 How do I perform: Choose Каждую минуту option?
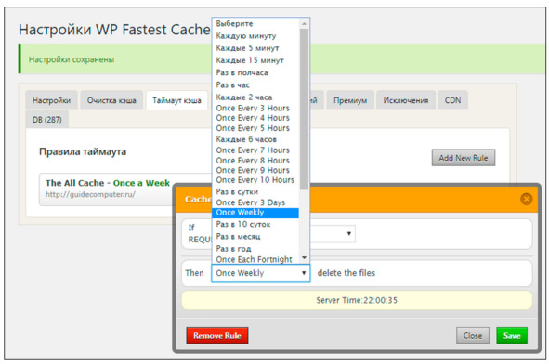click(x=255, y=35)
